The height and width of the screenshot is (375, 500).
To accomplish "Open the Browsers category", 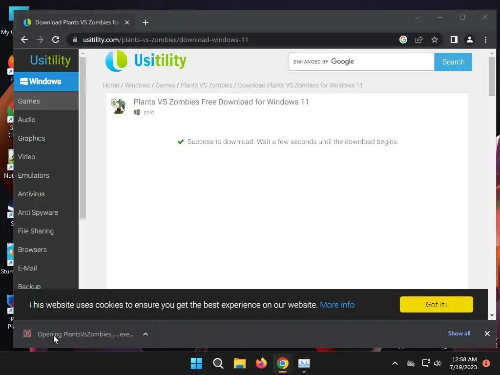I will [46, 250].
